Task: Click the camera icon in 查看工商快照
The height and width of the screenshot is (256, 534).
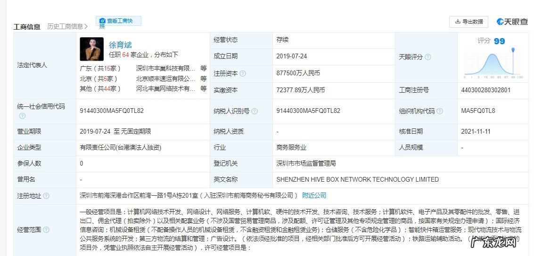Action: coord(102,21)
